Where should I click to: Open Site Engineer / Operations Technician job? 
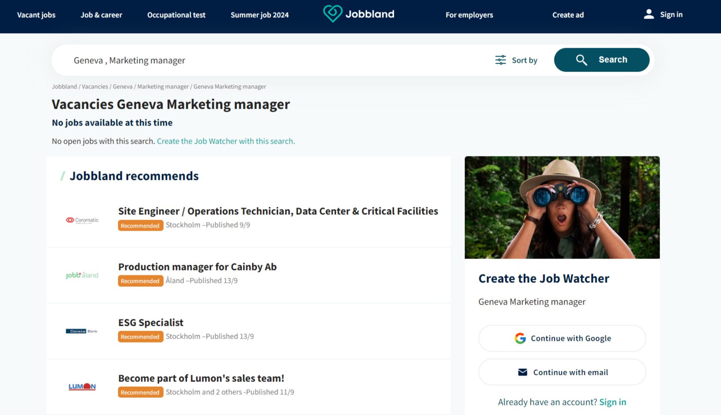click(x=278, y=211)
